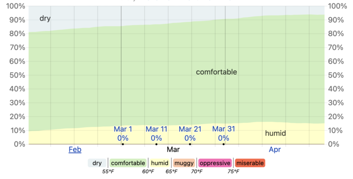The image size is (353, 179).
Task: Click the comfortable legend swatch
Action: coord(128,163)
